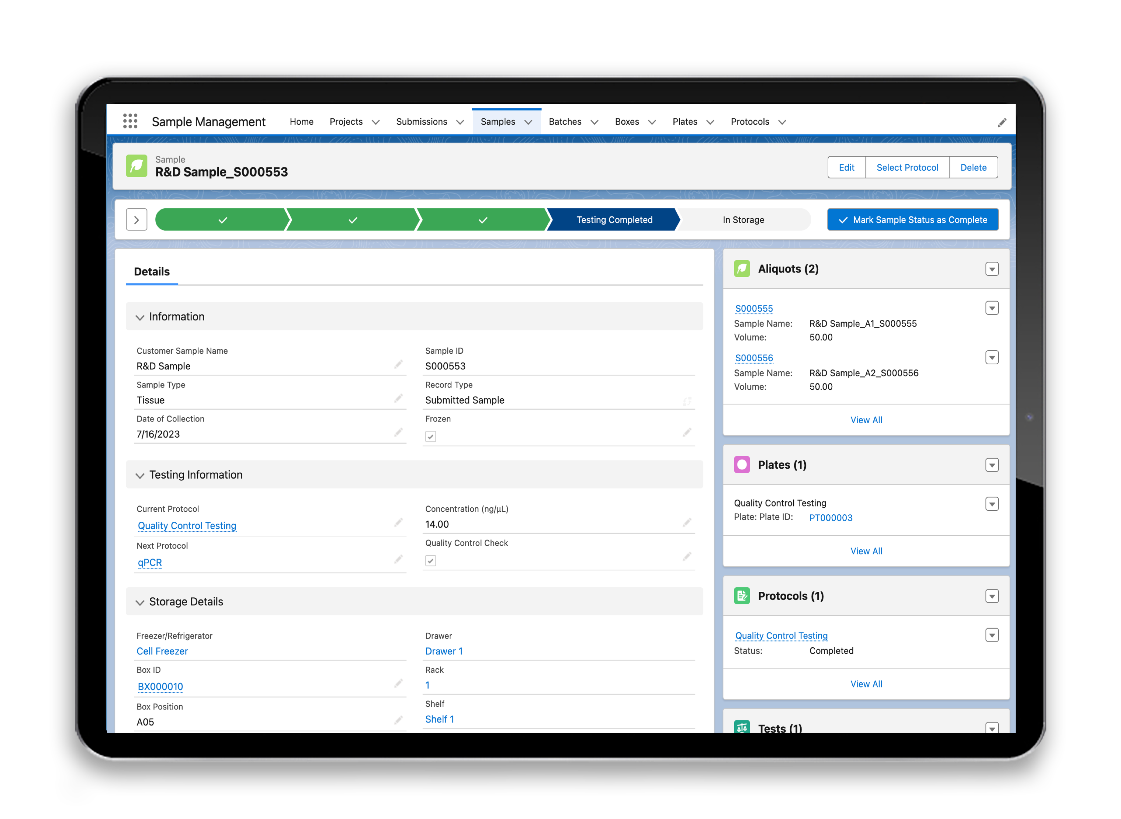Open Tests panel actions dropdown
The image size is (1121, 819).
click(992, 728)
